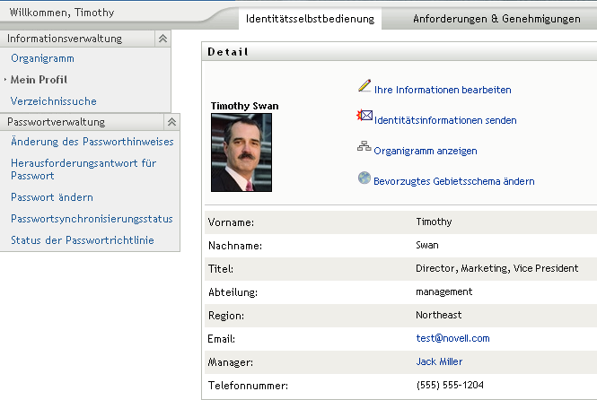
Task: Click the pencil icon for editing information
Action: point(364,87)
